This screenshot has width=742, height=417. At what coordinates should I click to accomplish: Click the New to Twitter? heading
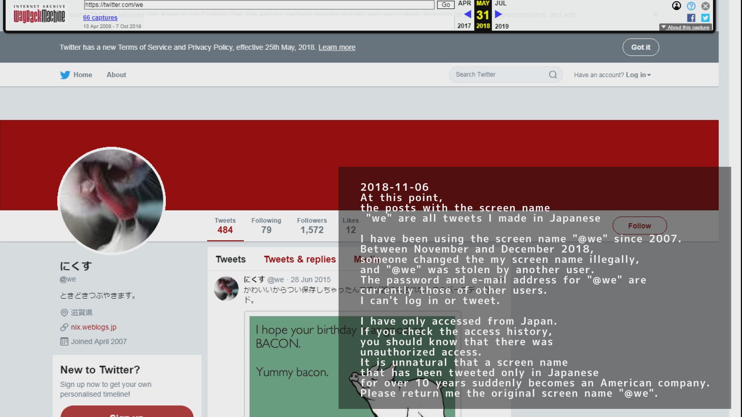100,370
